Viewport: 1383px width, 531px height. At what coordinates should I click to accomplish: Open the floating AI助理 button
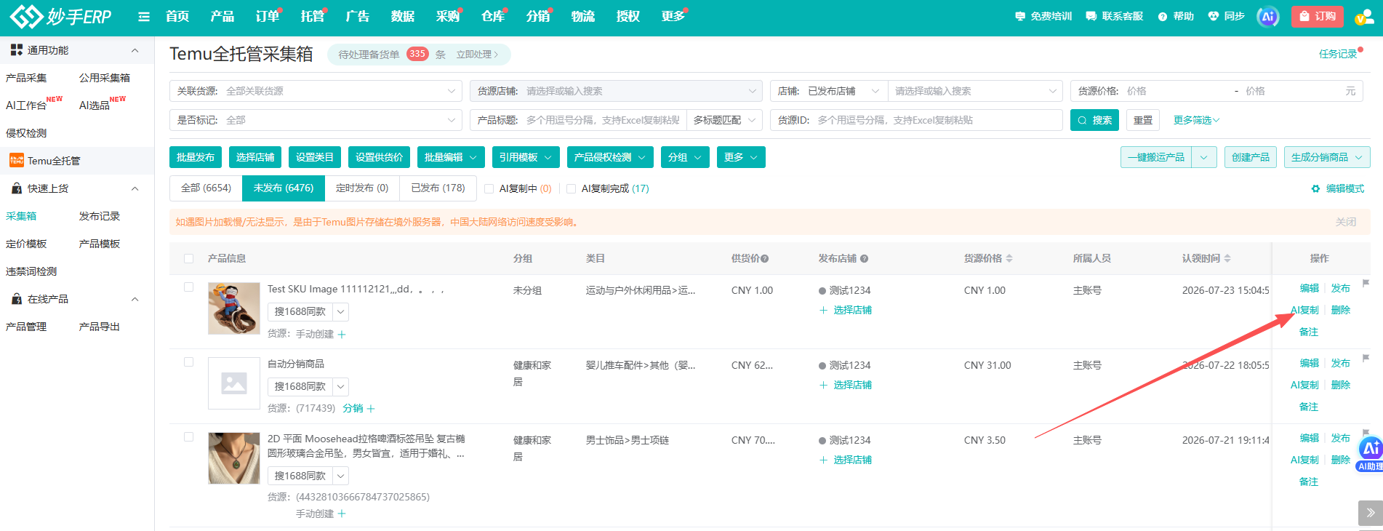click(x=1370, y=455)
